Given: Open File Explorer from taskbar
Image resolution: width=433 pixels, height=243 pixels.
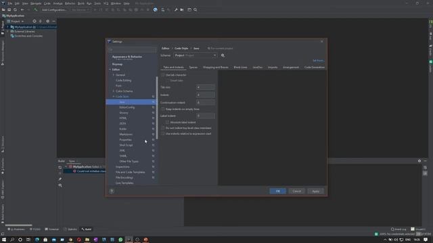Looking at the screenshot, I should 87,240.
